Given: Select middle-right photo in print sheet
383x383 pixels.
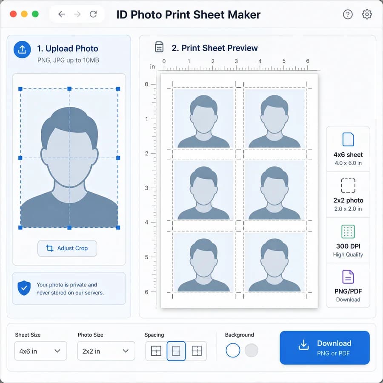Looking at the screenshot, I should (275, 190).
